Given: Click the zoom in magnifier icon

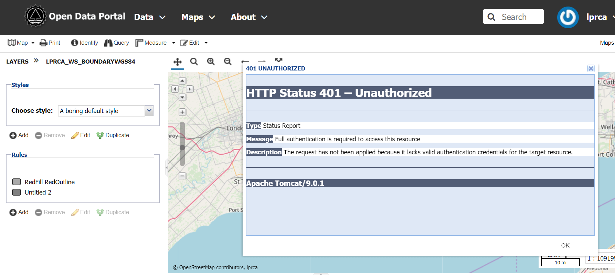Looking at the screenshot, I should [x=211, y=62].
